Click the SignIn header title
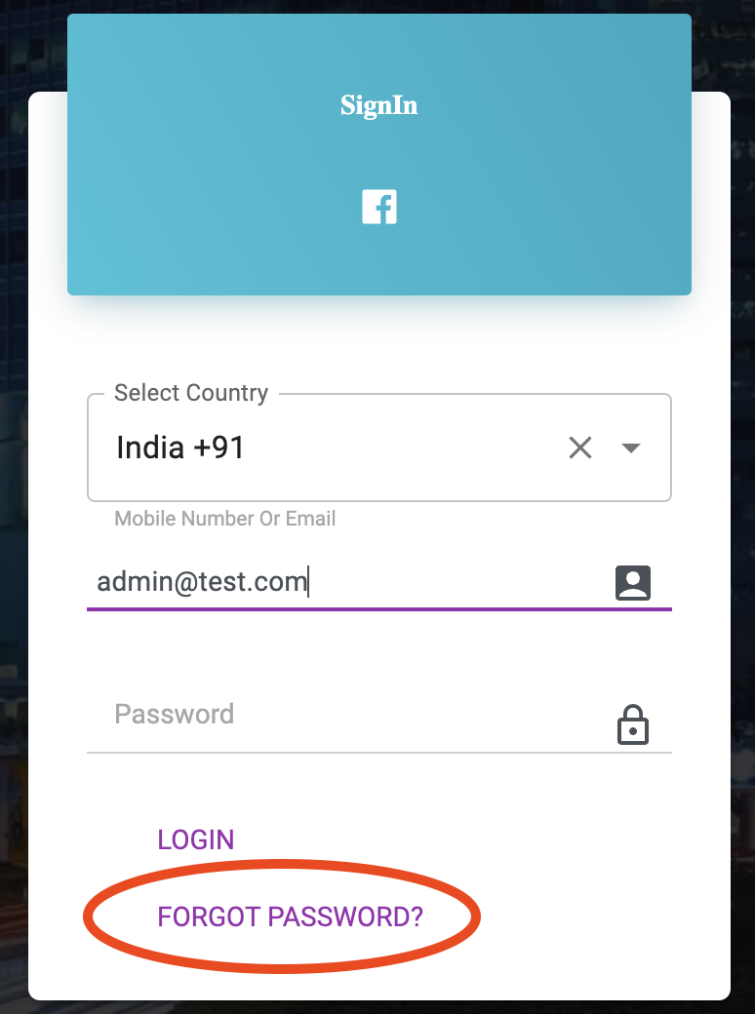 378,105
